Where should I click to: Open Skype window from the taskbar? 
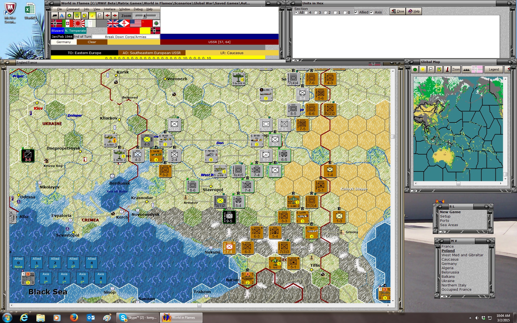click(x=138, y=318)
